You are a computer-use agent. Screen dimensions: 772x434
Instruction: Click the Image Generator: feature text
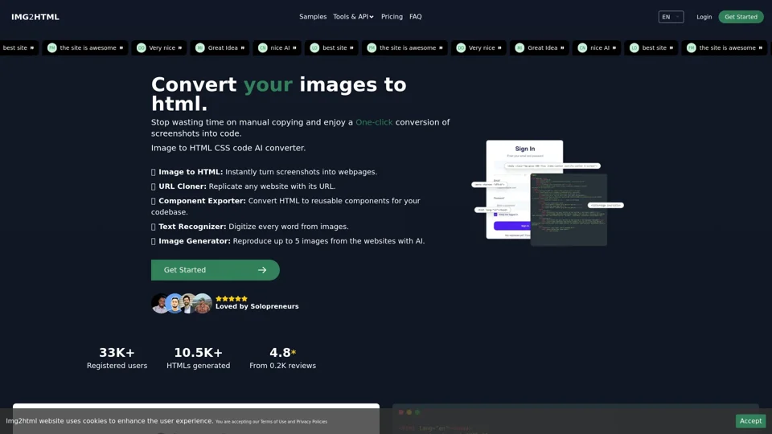pyautogui.click(x=195, y=241)
